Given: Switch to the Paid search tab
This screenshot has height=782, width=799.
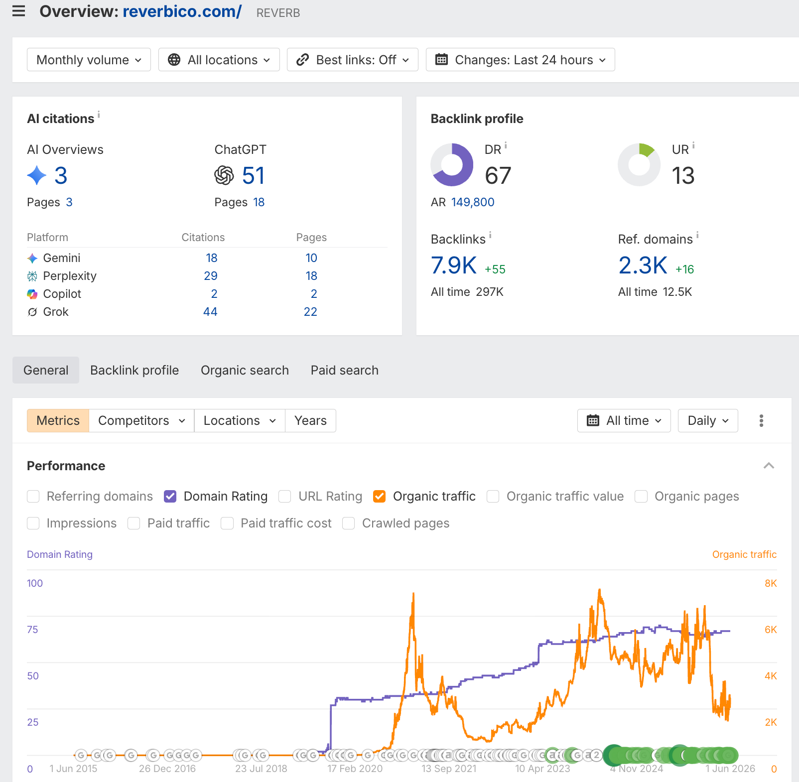Looking at the screenshot, I should 345,370.
